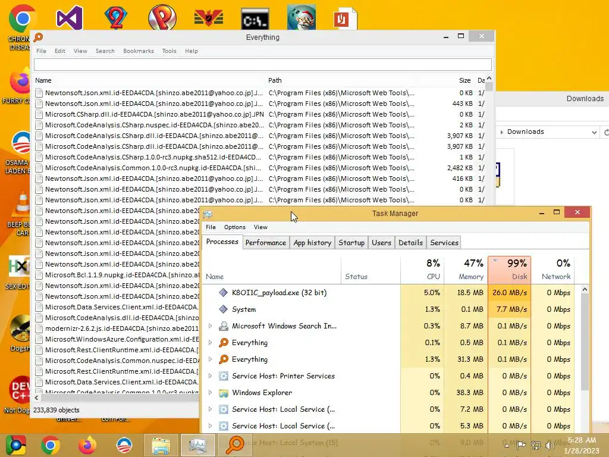The height and width of the screenshot is (457, 609).
Task: Open the Task Manager Options menu
Action: [234, 227]
